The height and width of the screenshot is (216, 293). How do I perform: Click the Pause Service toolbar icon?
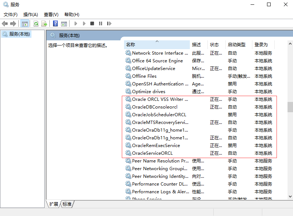click(x=101, y=23)
